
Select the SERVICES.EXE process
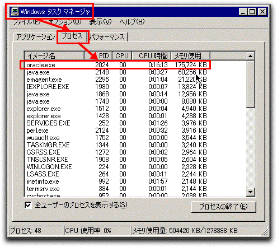click(x=116, y=123)
